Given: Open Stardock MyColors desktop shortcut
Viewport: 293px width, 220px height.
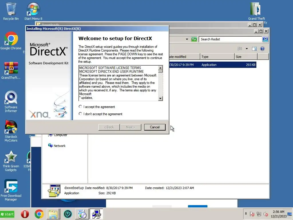Looking at the screenshot, I should [11, 131].
